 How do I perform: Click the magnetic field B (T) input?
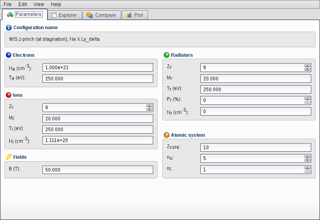(x=98, y=170)
